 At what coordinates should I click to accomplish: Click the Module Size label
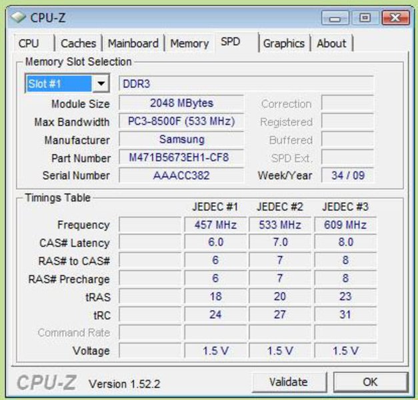coord(81,104)
